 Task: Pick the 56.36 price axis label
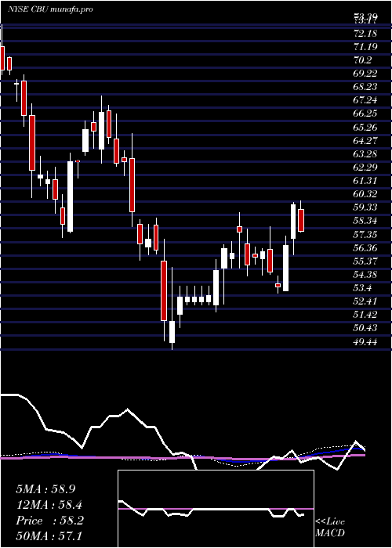tap(365, 248)
